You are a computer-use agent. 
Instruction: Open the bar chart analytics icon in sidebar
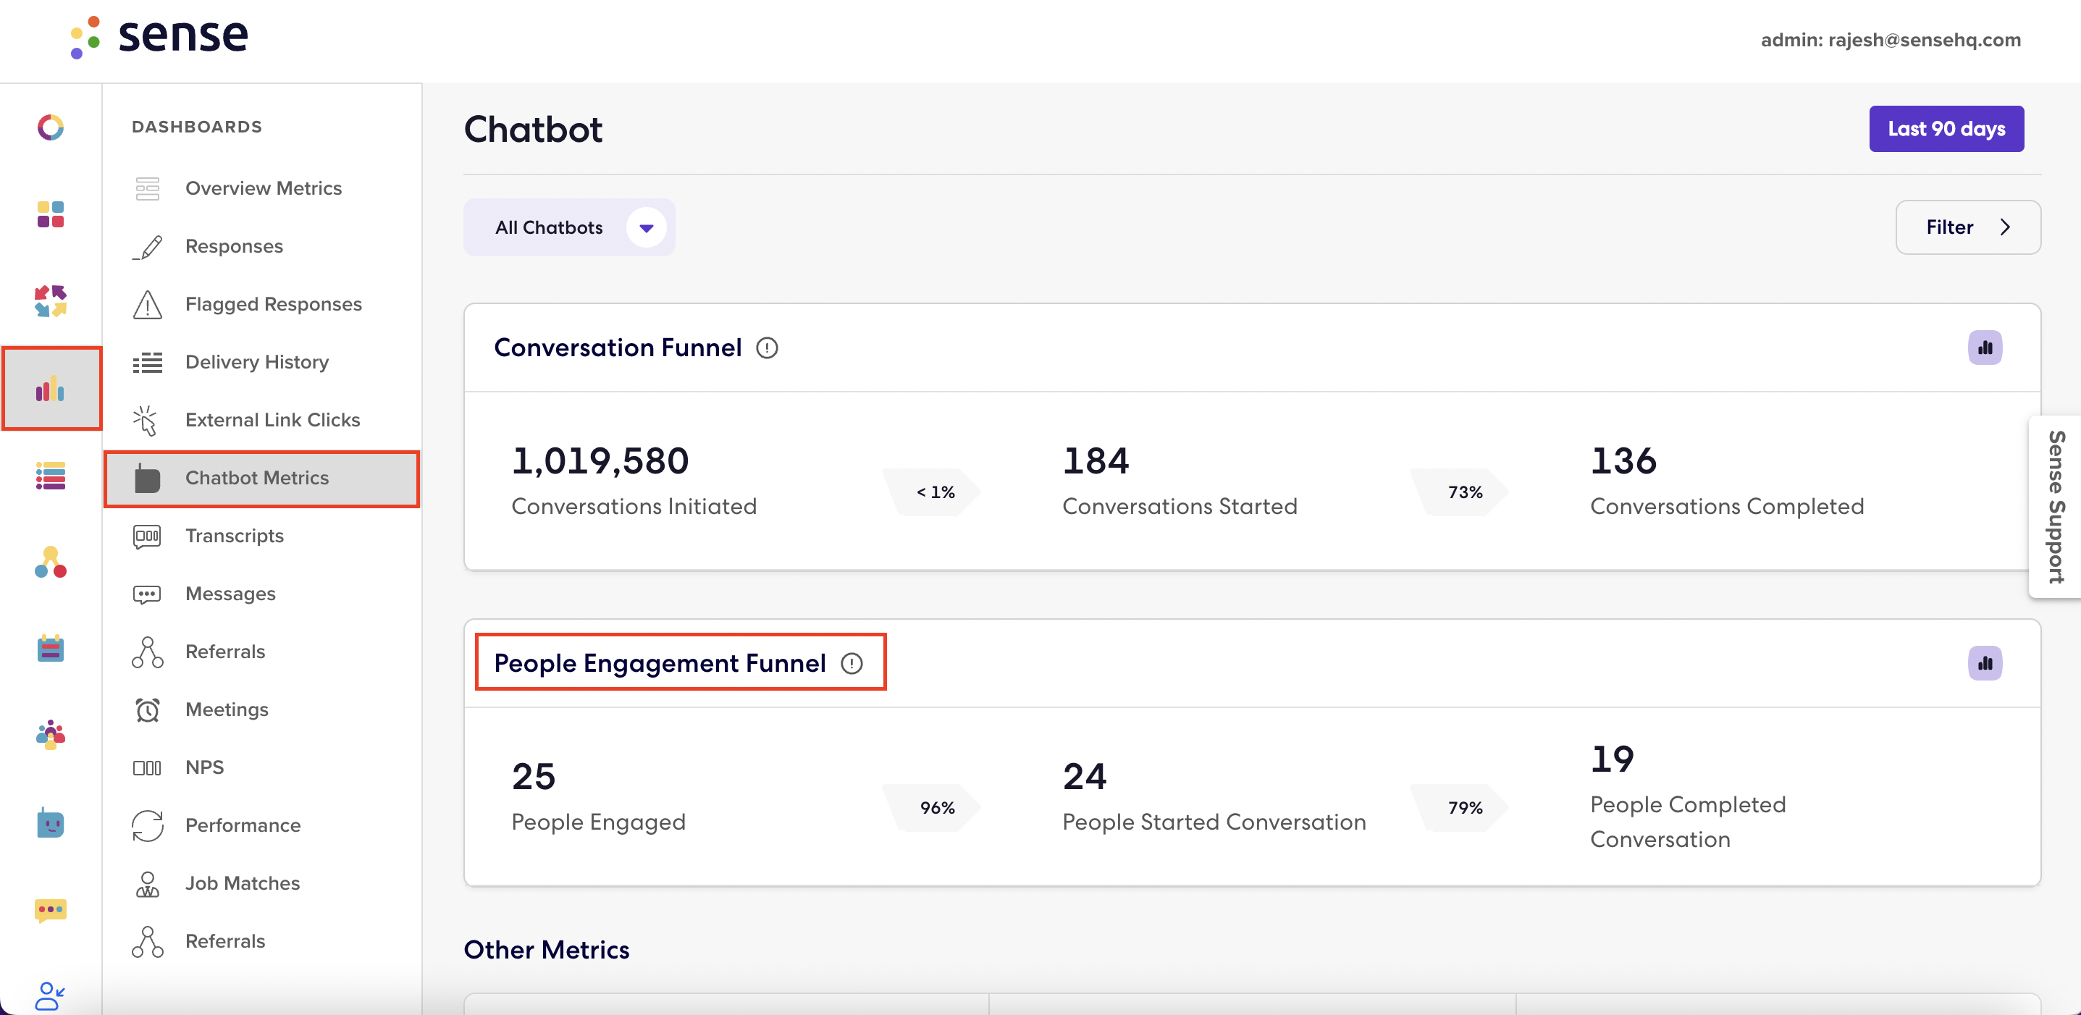tap(51, 389)
